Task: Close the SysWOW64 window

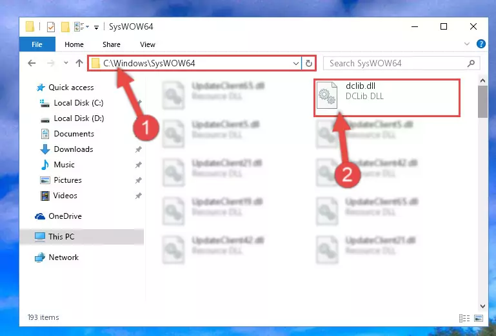Action: (473, 27)
